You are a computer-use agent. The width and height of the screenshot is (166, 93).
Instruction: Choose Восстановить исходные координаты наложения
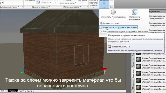coord(124,32)
